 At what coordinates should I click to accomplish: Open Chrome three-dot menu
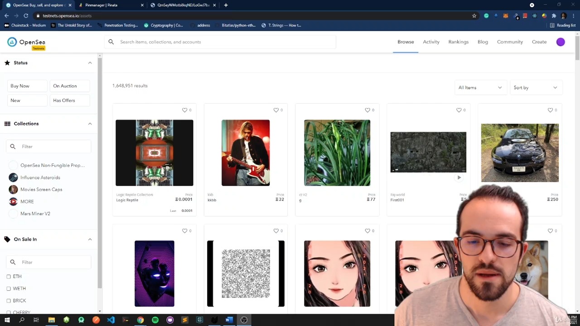click(573, 16)
